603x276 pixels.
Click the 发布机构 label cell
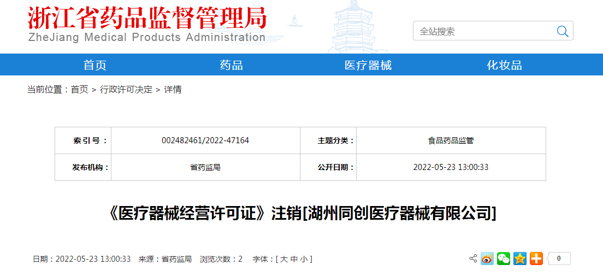tap(83, 167)
